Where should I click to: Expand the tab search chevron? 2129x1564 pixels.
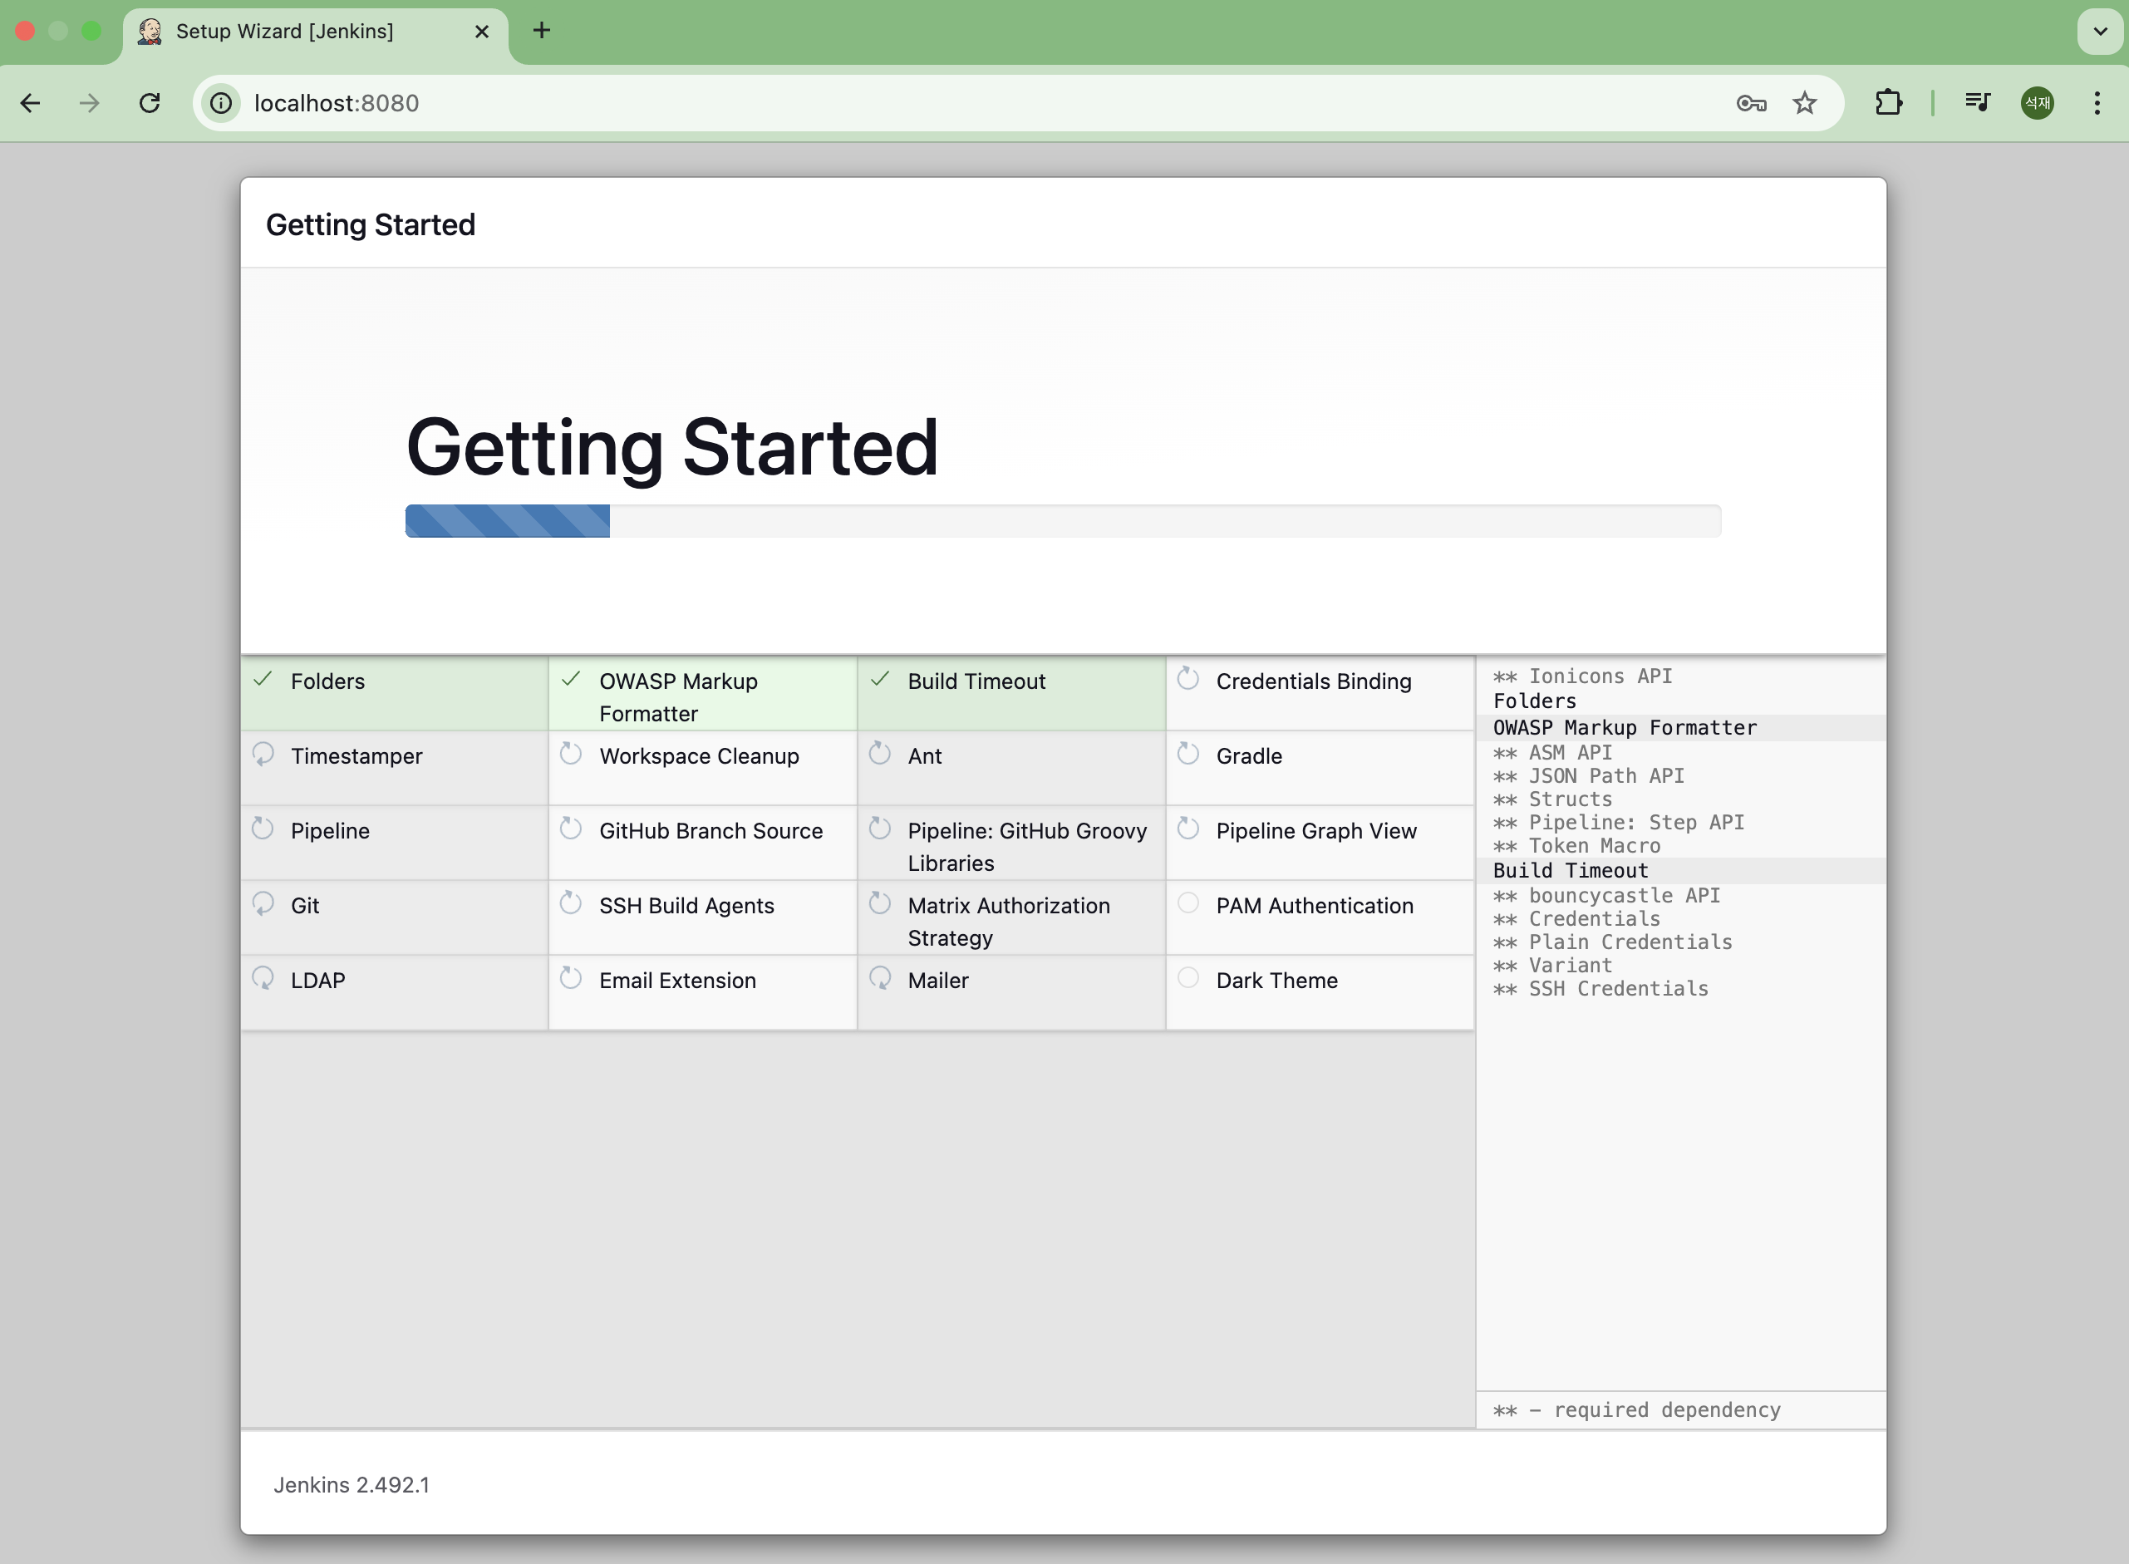[2100, 32]
